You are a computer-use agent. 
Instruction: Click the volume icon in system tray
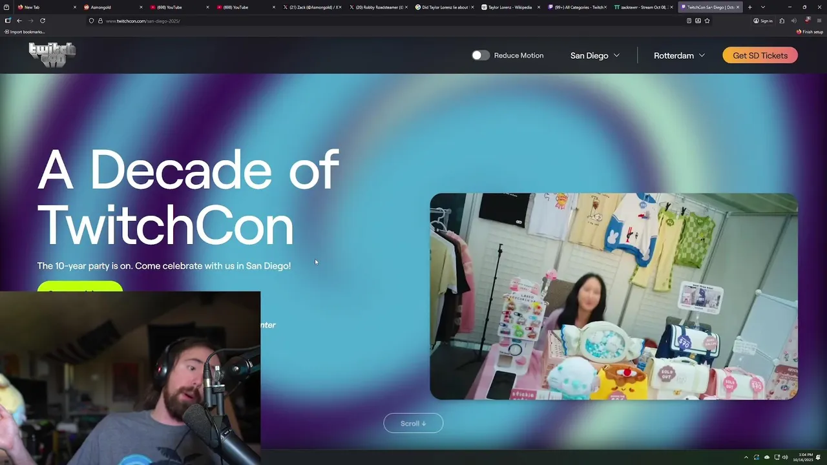pyautogui.click(x=785, y=457)
